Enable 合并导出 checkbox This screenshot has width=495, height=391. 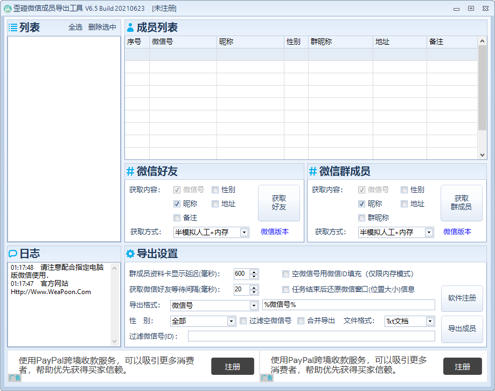click(301, 321)
